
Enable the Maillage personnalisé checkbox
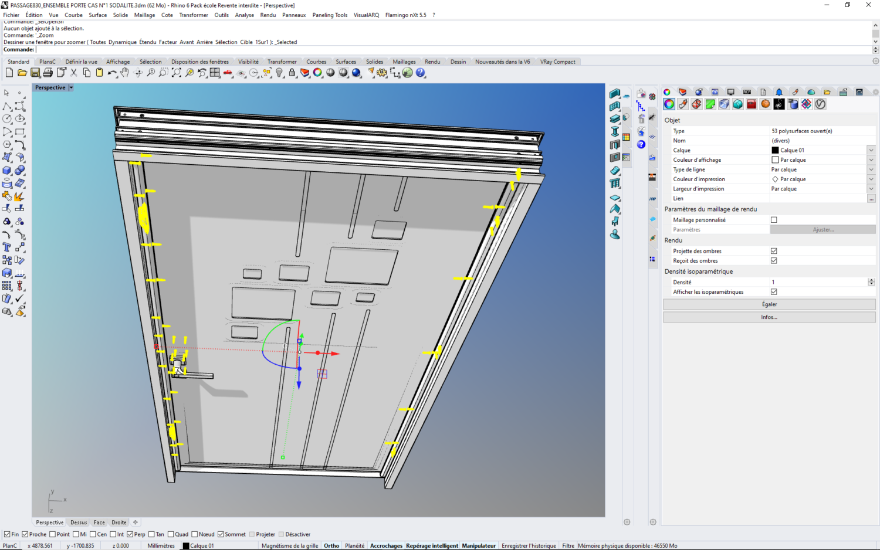coord(774,219)
